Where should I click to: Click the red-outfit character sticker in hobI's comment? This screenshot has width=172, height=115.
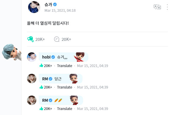point(80,57)
